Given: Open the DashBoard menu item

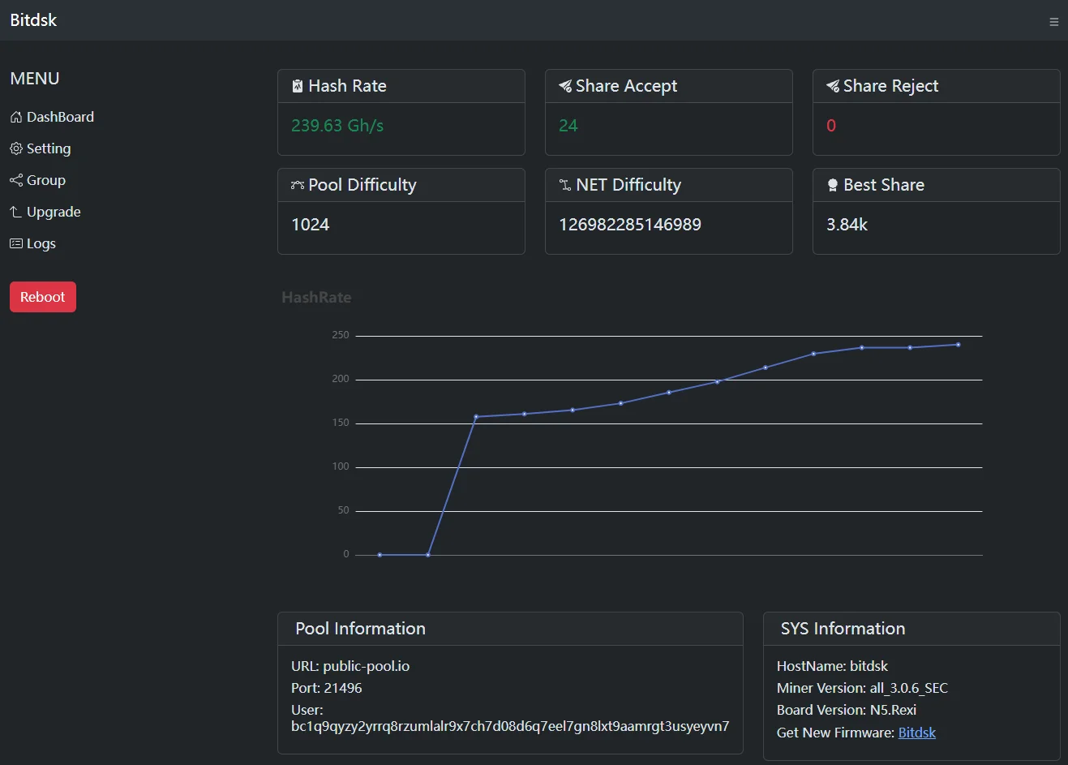Looking at the screenshot, I should (x=60, y=118).
